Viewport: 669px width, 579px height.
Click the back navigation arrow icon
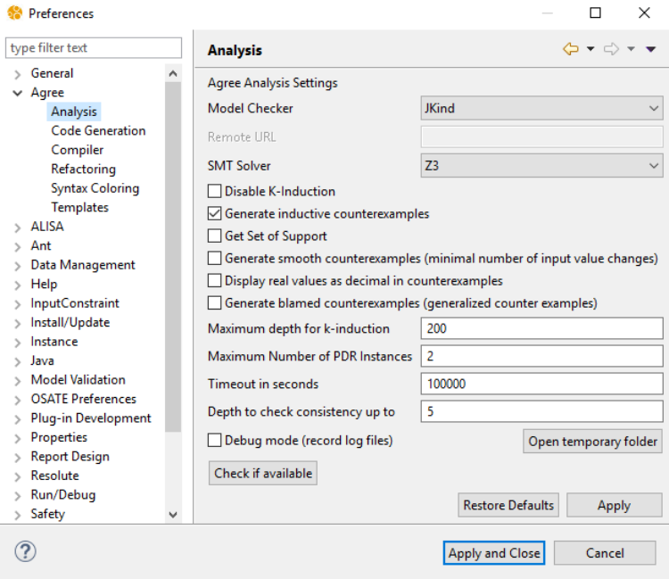[571, 49]
